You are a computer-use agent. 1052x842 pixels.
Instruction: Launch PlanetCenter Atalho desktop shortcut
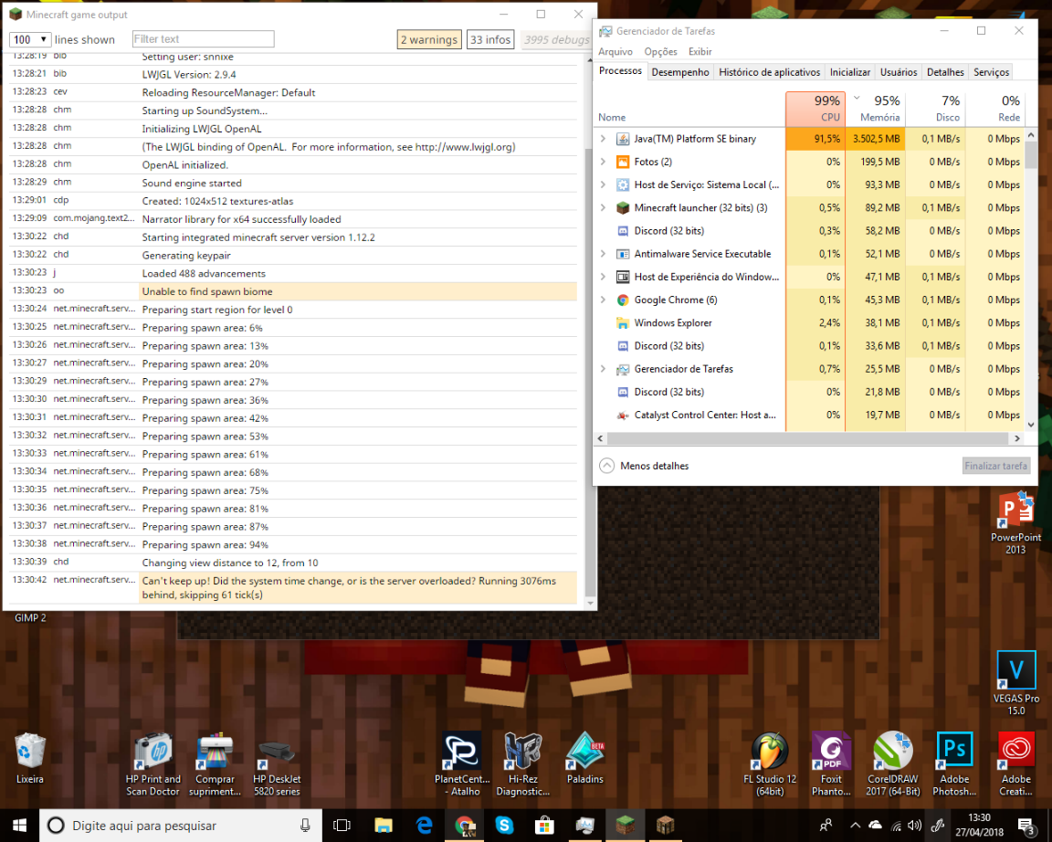coord(461,763)
